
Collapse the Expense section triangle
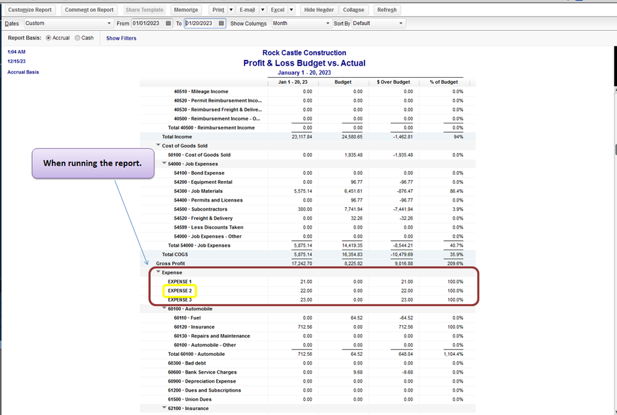coord(158,272)
